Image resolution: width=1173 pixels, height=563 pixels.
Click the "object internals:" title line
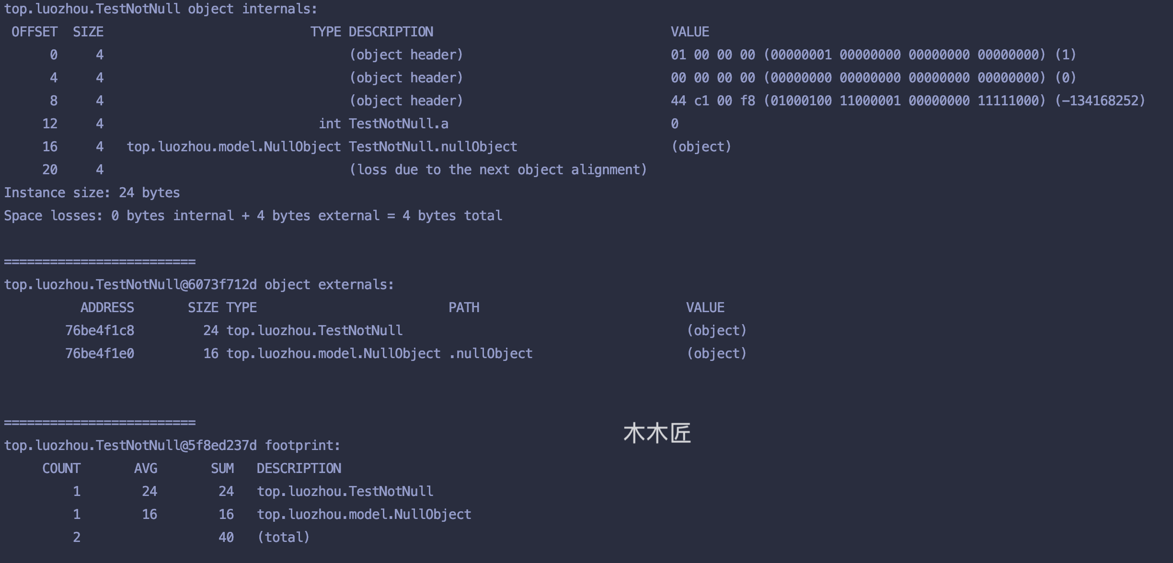161,9
